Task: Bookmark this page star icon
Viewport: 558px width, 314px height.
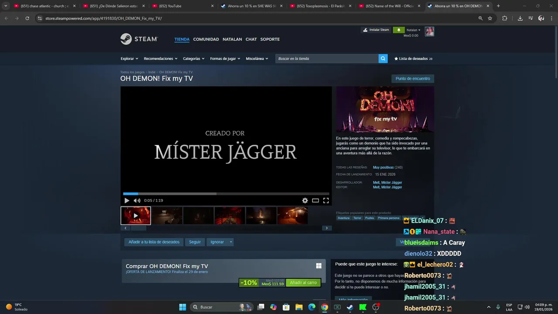Action: click(490, 18)
